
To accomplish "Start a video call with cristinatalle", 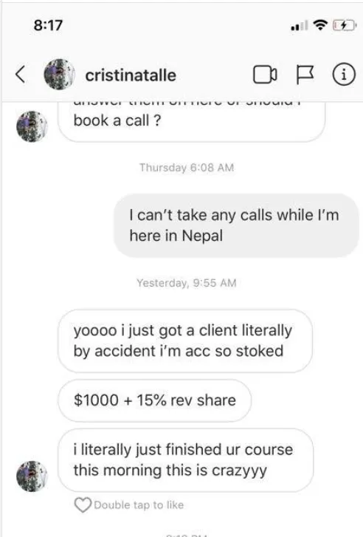I will (x=265, y=75).
